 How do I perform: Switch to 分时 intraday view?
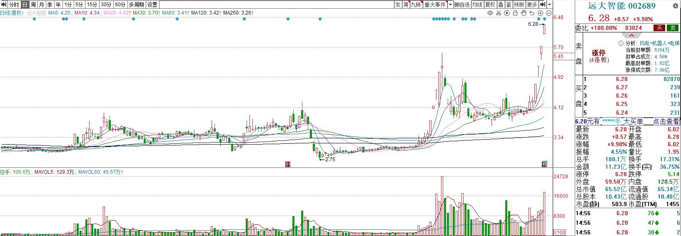point(14,5)
